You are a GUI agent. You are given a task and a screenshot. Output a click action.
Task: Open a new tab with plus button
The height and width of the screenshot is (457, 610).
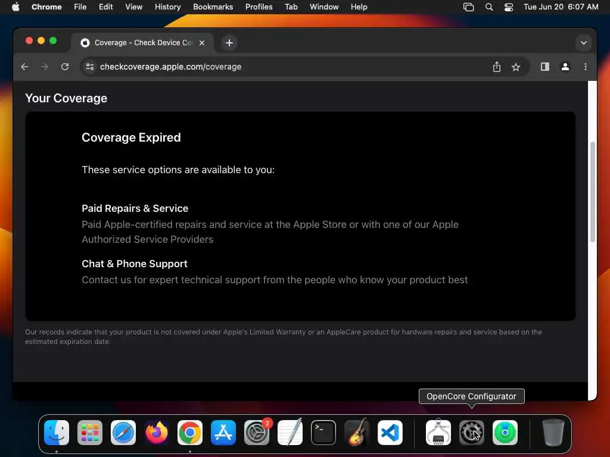[x=229, y=43]
